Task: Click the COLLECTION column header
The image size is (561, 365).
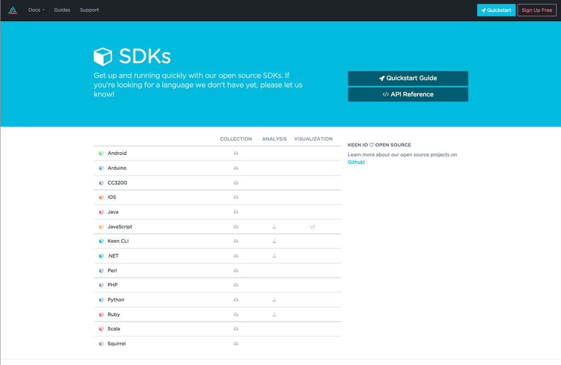Action: point(236,139)
